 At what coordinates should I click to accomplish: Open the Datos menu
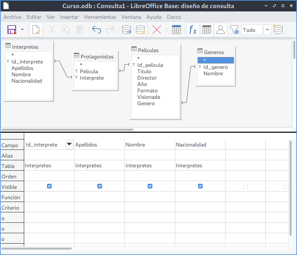click(x=174, y=17)
